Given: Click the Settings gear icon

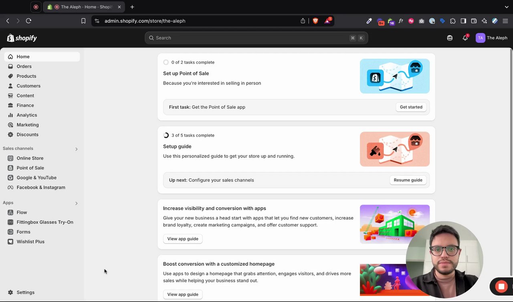Looking at the screenshot, I should point(10,292).
